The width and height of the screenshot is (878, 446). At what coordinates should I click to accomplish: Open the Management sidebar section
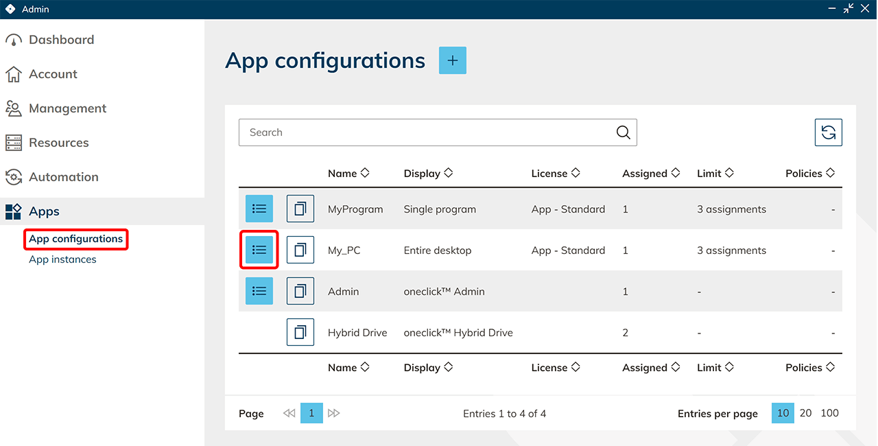pyautogui.click(x=67, y=108)
